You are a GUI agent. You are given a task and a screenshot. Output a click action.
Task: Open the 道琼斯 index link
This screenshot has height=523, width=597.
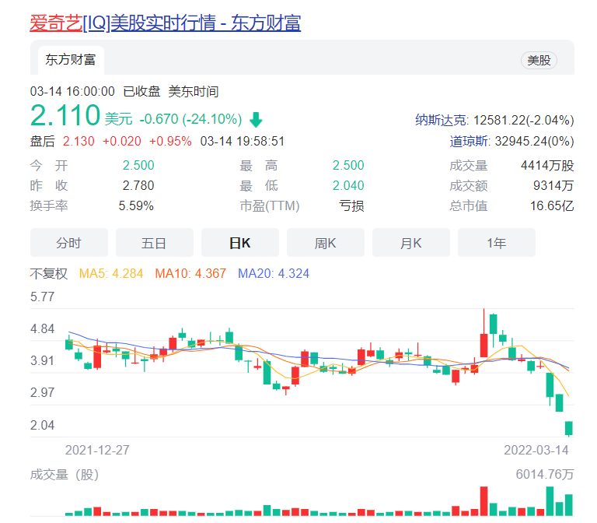[469, 141]
